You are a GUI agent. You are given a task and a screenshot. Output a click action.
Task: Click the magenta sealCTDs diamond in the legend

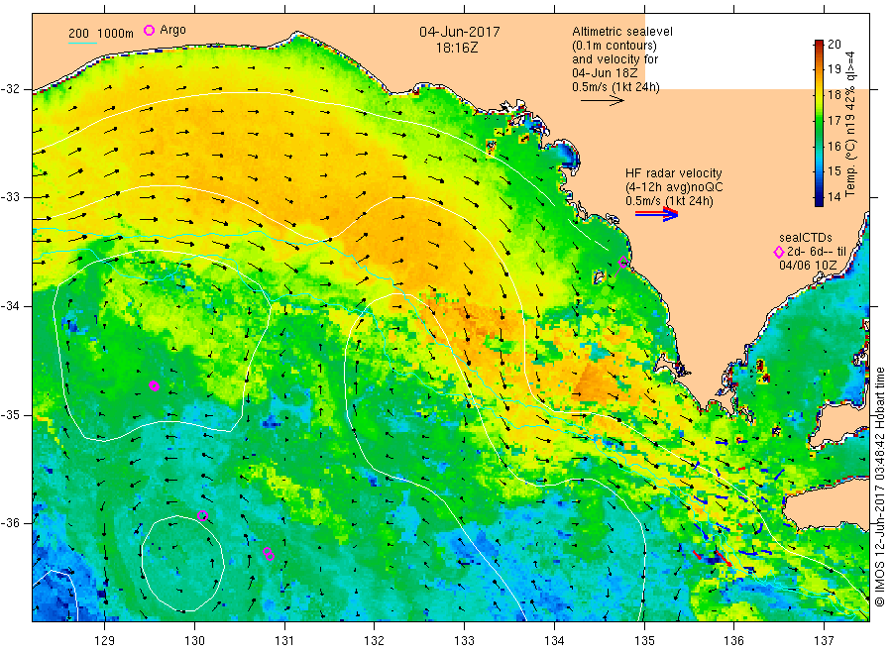779,252
